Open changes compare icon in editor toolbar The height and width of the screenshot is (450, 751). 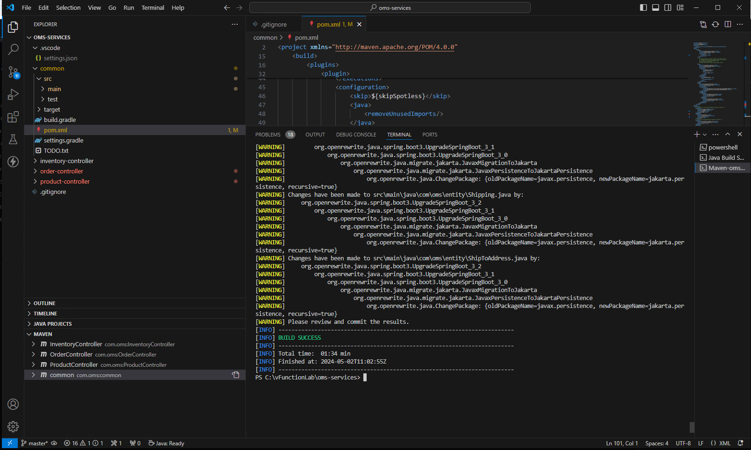tap(703, 24)
